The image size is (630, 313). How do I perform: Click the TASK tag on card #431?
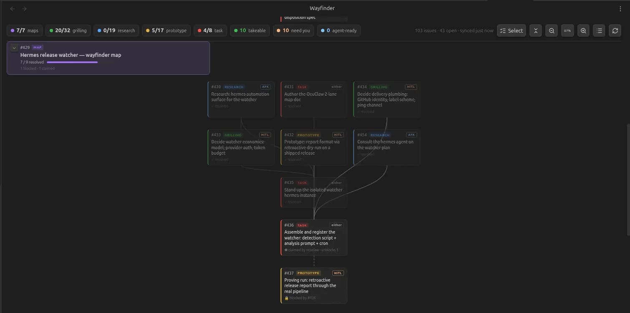[302, 87]
